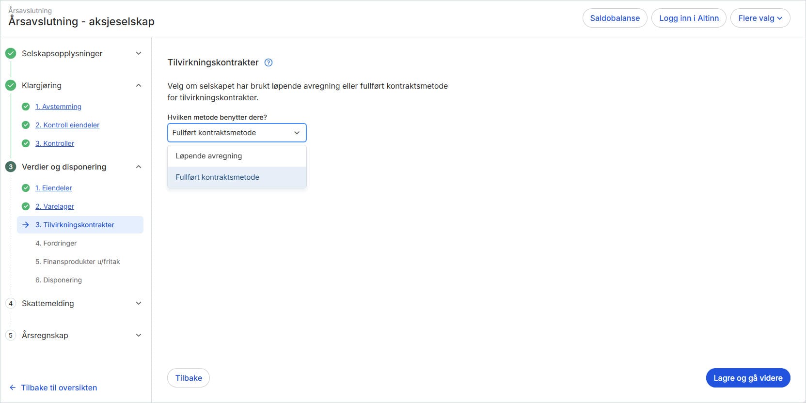The height and width of the screenshot is (403, 806).
Task: Navigate to 4. Fordringer in sidebar
Action: click(x=56, y=243)
